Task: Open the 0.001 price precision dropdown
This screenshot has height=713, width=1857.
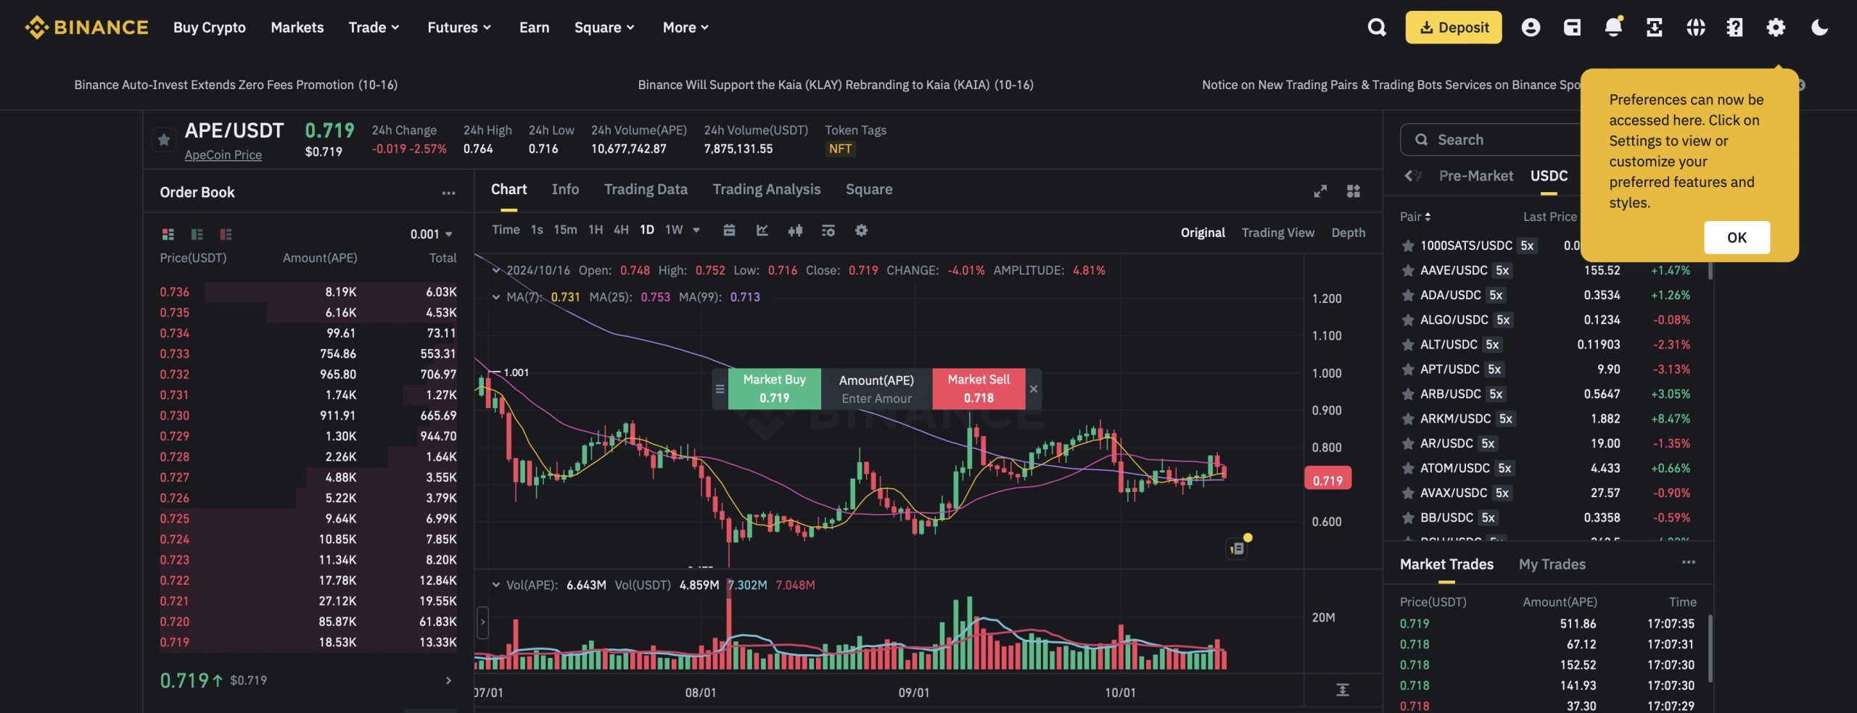Action: coord(432,234)
